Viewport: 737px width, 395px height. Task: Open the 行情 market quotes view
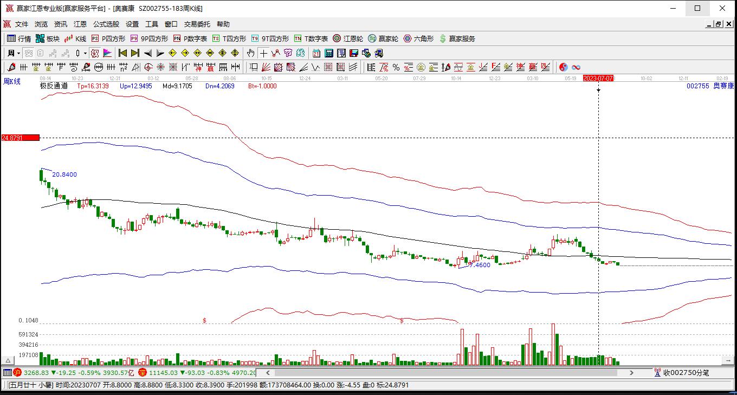19,38
